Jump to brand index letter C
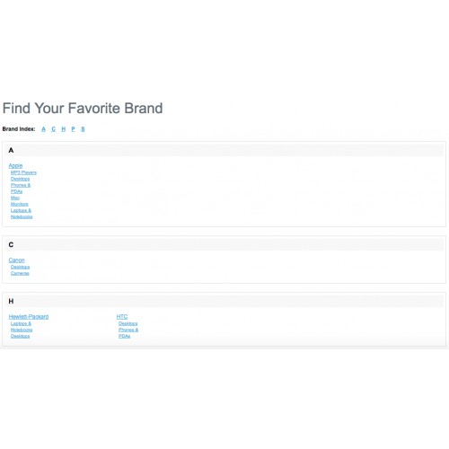 pyautogui.click(x=53, y=129)
